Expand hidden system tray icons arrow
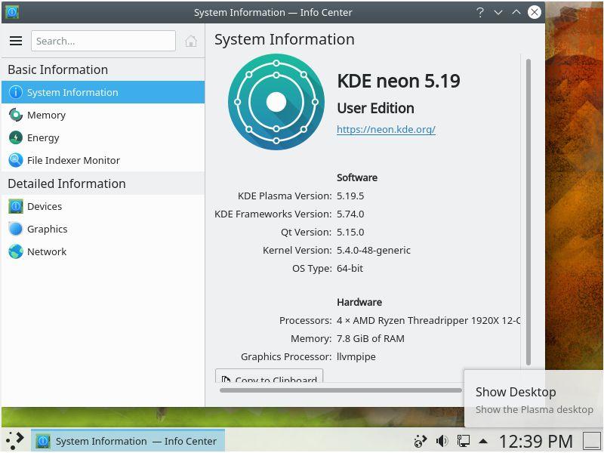Viewport: 604px width, 453px height. click(483, 441)
